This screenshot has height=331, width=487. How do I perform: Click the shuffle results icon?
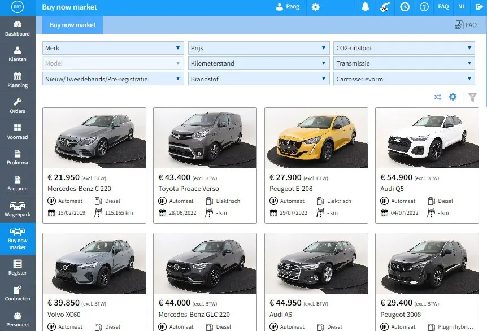(437, 97)
